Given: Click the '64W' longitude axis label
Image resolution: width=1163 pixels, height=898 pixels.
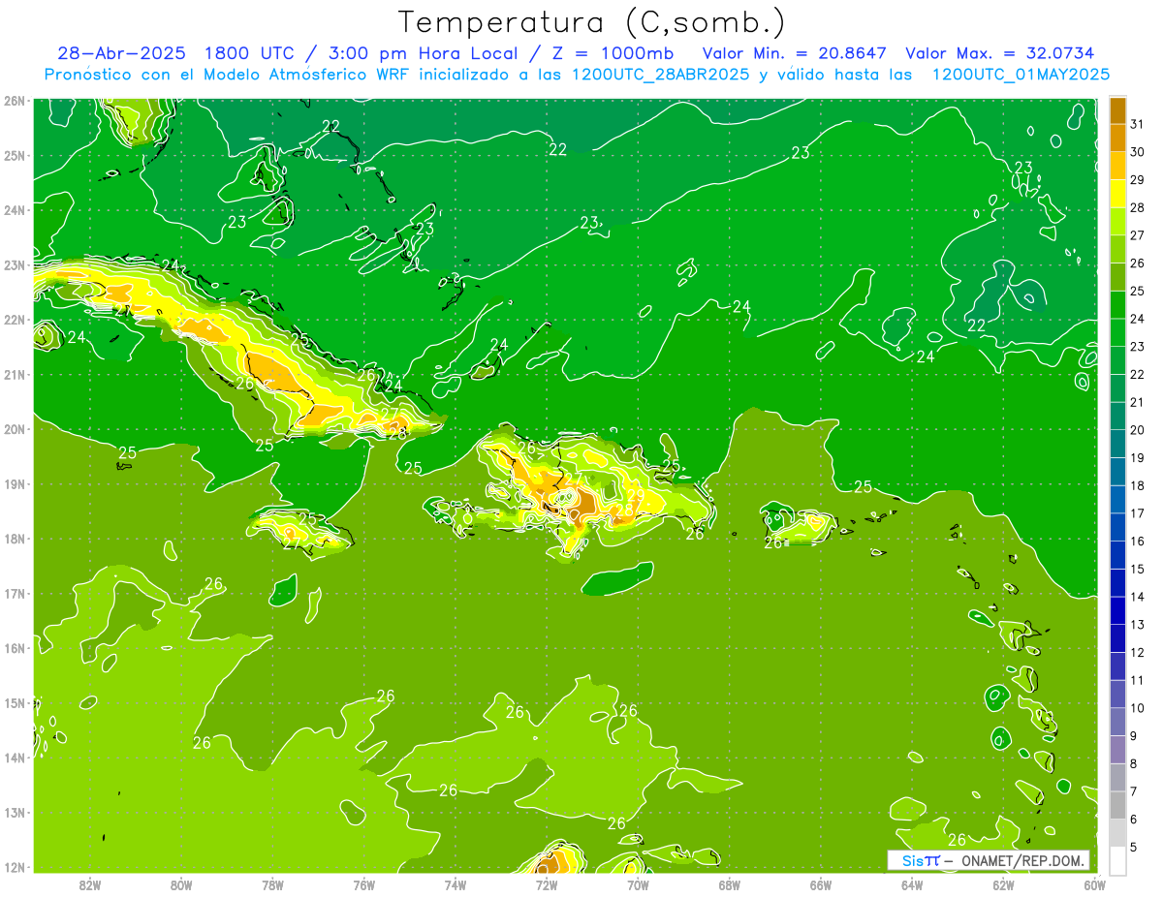Looking at the screenshot, I should pyautogui.click(x=912, y=884).
